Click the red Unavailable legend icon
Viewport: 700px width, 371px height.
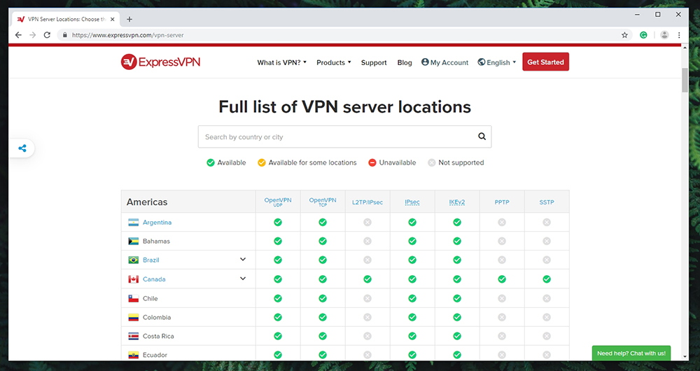click(372, 162)
